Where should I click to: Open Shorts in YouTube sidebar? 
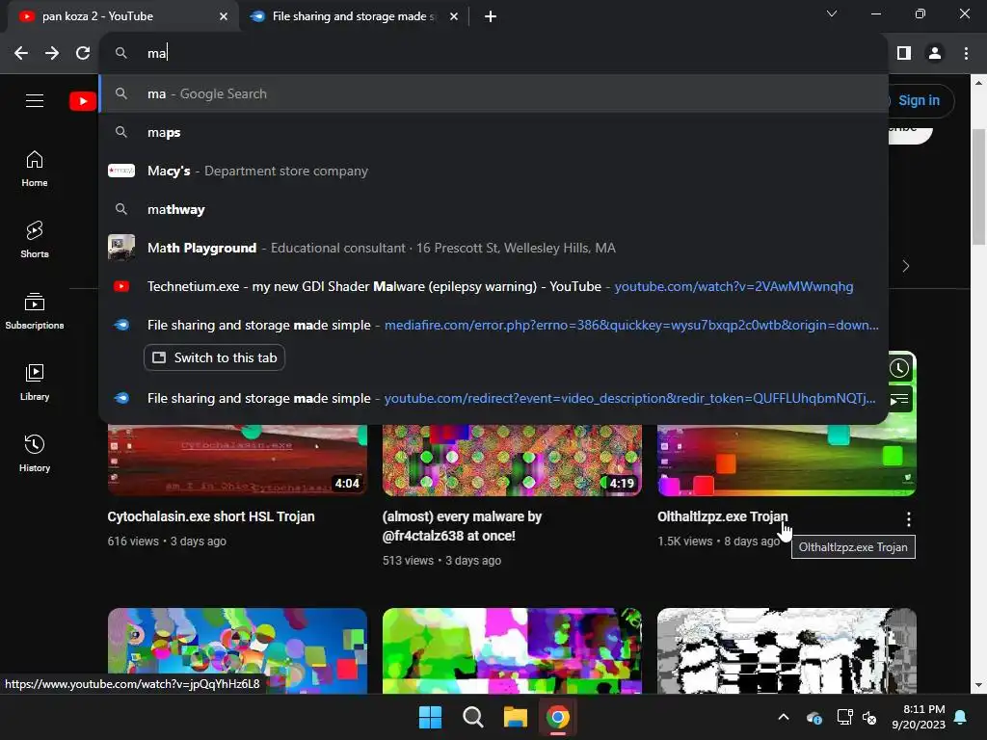35,240
